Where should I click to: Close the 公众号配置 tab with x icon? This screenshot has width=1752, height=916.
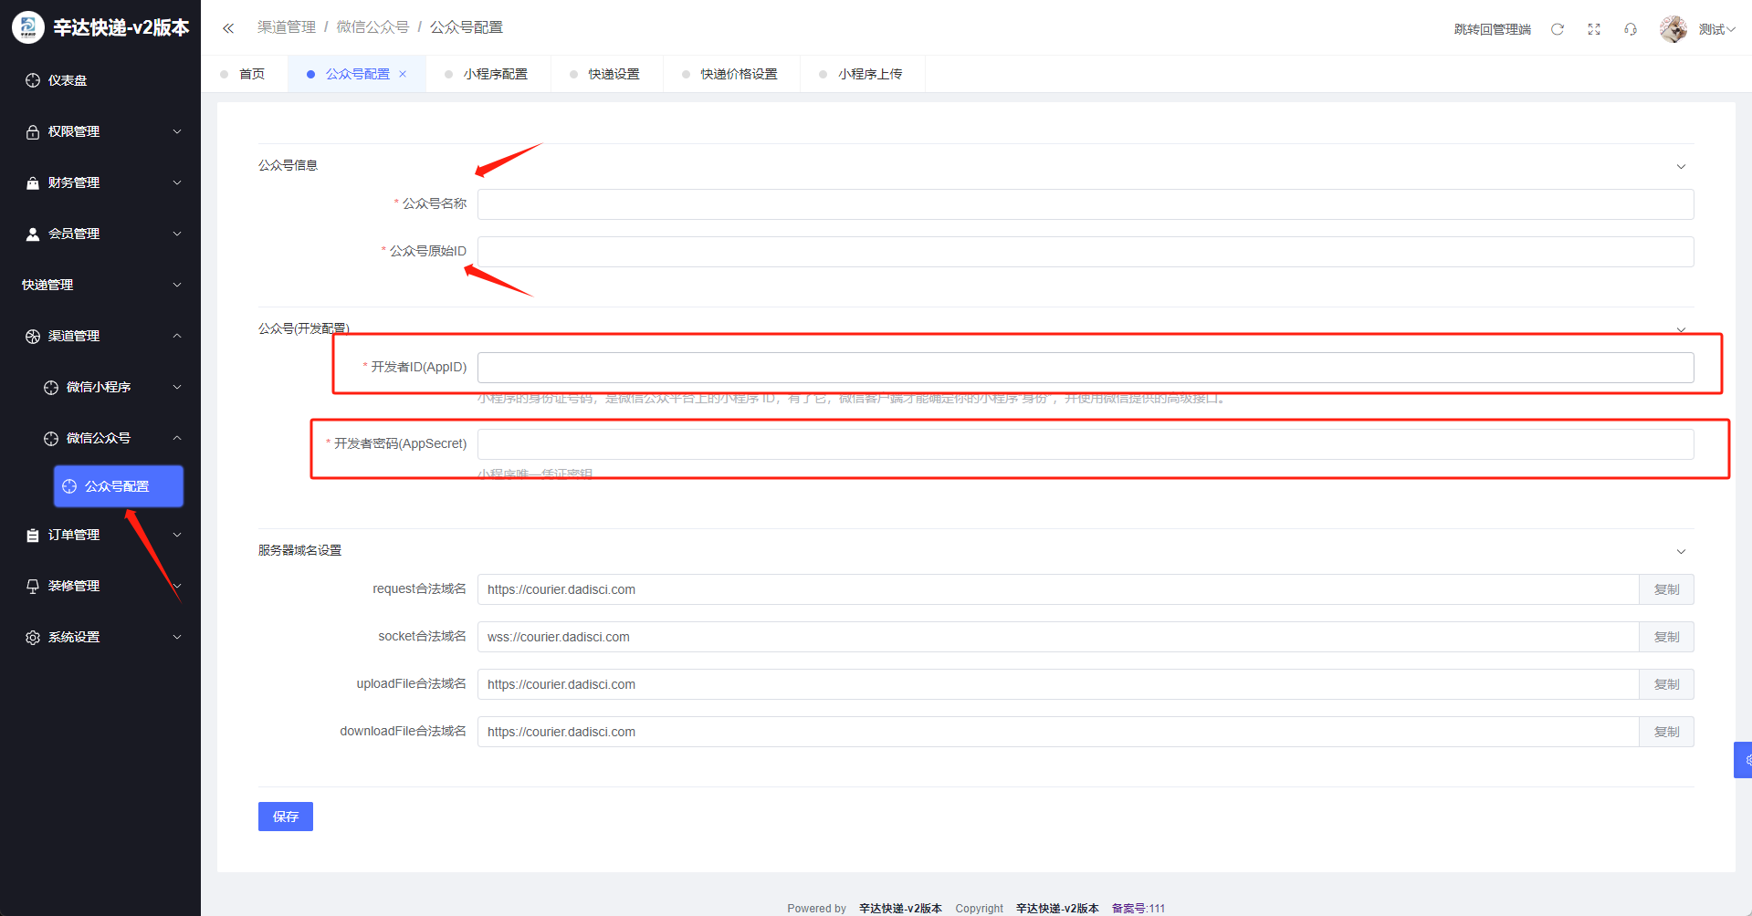click(403, 74)
